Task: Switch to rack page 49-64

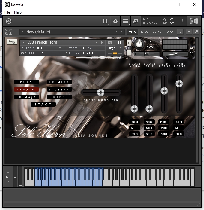Action: [169, 32]
